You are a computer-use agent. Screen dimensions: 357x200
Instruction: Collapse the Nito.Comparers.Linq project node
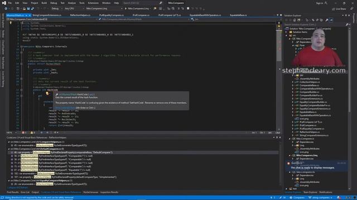tap(290, 156)
